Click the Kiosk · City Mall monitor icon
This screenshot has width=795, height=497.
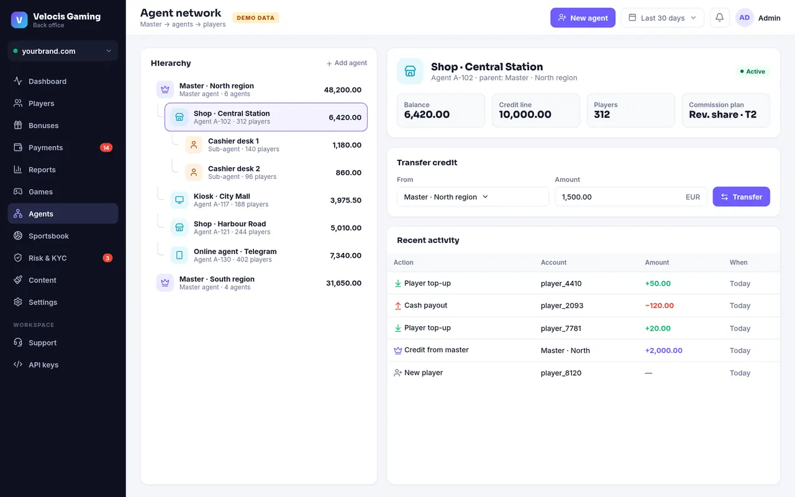pyautogui.click(x=179, y=200)
